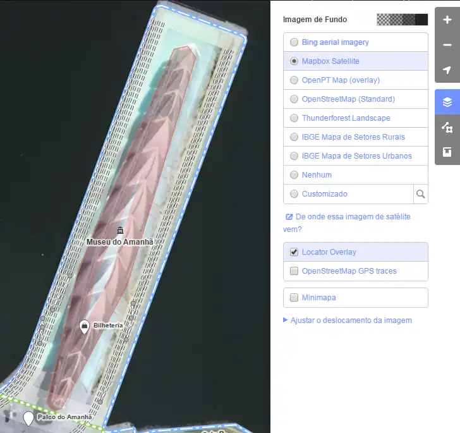Screen dimensions: 460x433
Task: Switch to Thunderforest Landscape background
Action: [x=294, y=118]
